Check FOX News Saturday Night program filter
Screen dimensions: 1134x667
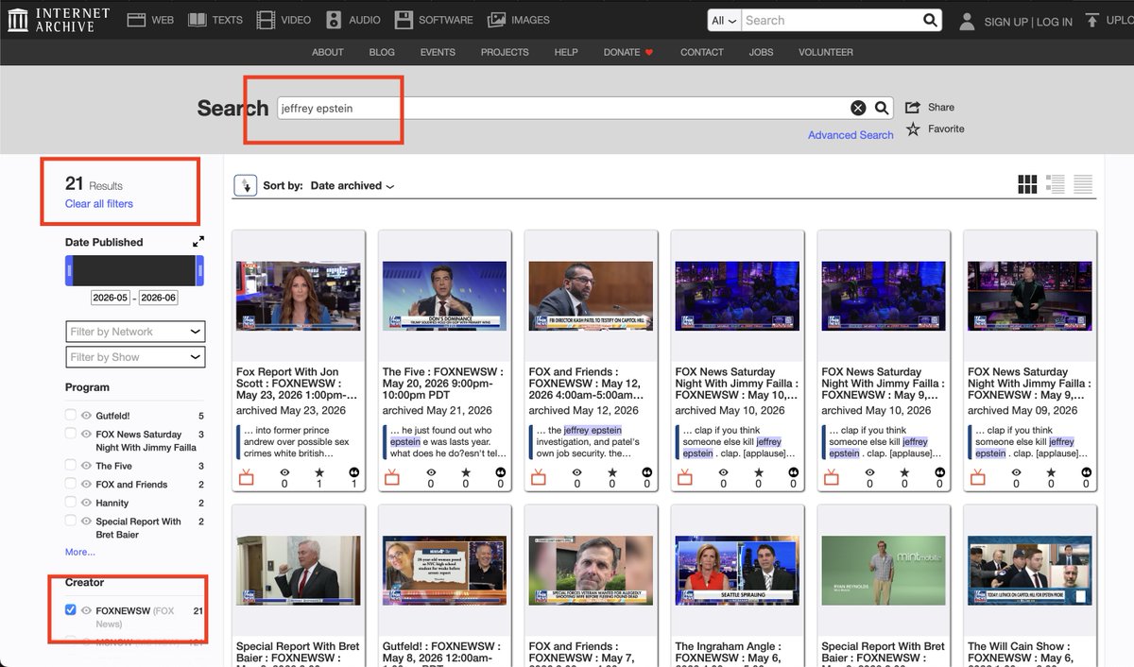[x=71, y=434]
